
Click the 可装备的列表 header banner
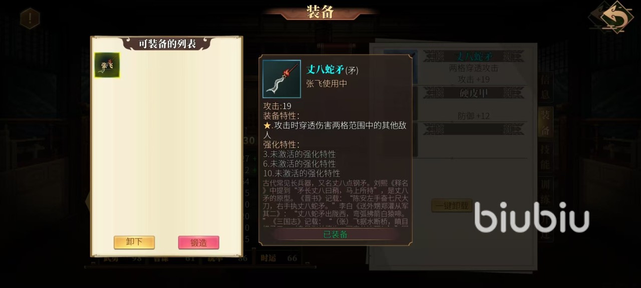167,43
